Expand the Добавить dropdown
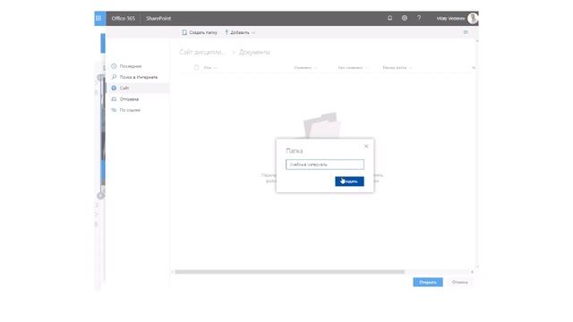This screenshot has height=322, width=573. tap(240, 32)
